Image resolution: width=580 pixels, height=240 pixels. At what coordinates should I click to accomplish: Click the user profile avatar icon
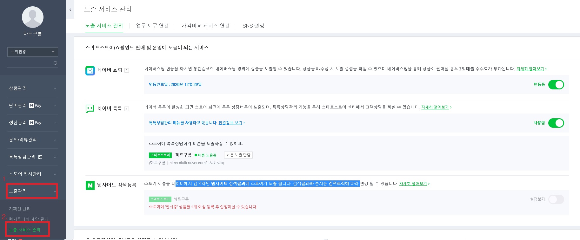[33, 17]
